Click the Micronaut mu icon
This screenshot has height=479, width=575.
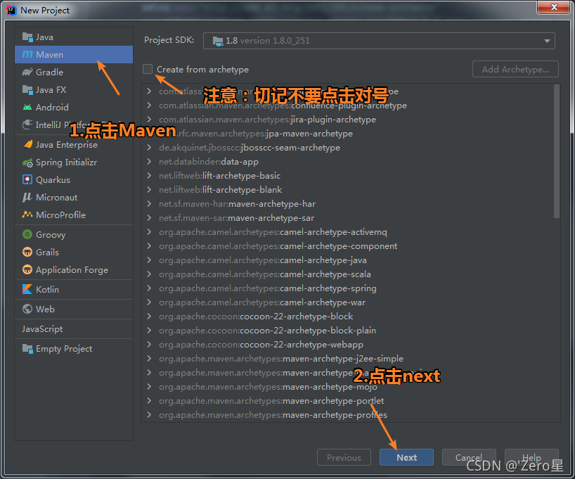click(x=27, y=198)
